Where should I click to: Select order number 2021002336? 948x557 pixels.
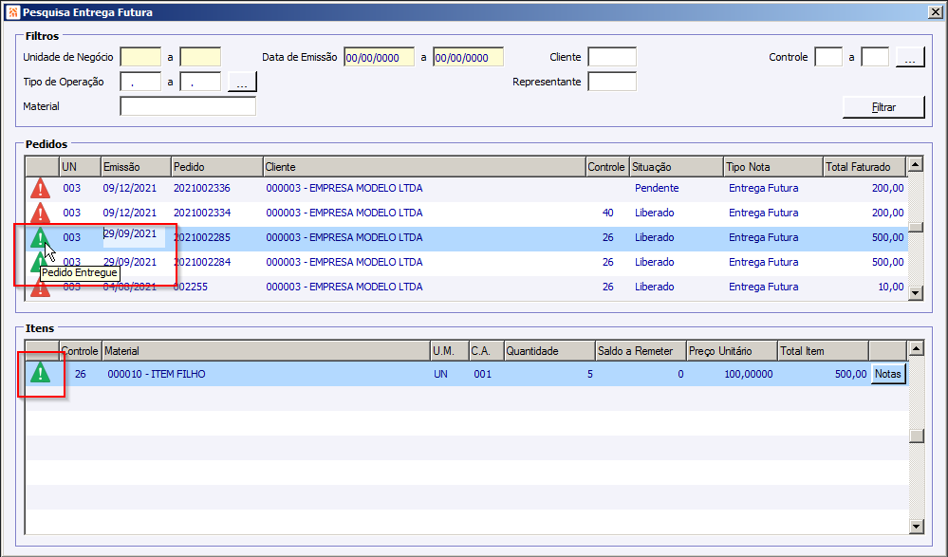coord(202,188)
